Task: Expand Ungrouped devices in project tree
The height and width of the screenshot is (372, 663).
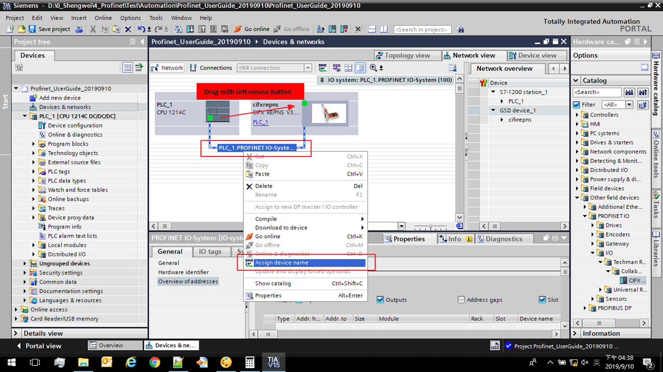Action: tap(25, 263)
